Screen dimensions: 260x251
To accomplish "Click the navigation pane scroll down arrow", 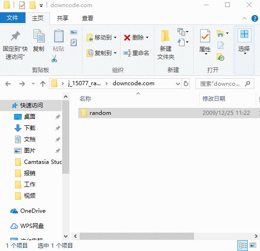I will pos(65,236).
